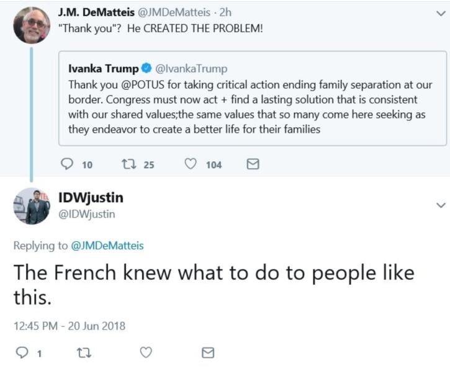
Task: View IDWjustin's profile picture
Action: point(32,206)
